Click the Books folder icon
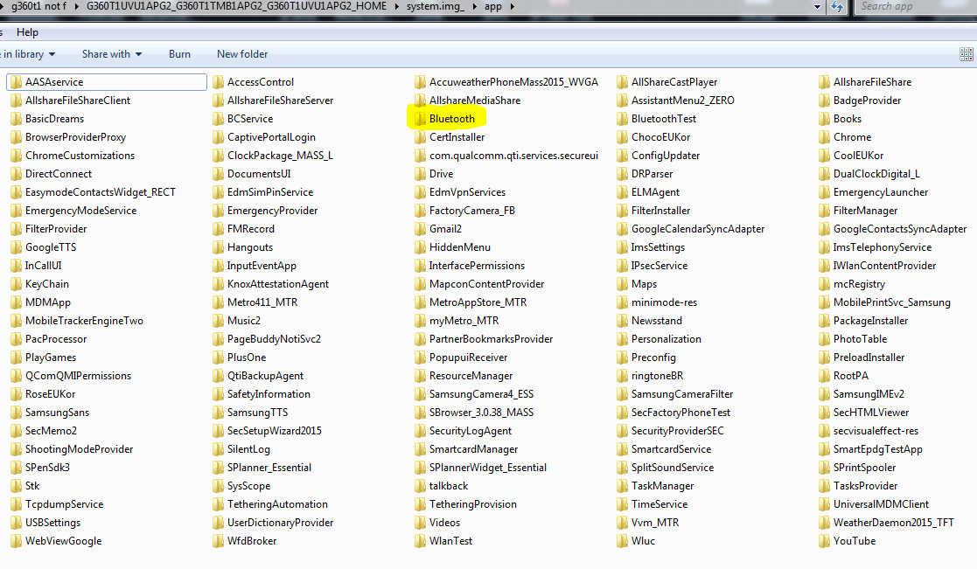 pos(824,118)
